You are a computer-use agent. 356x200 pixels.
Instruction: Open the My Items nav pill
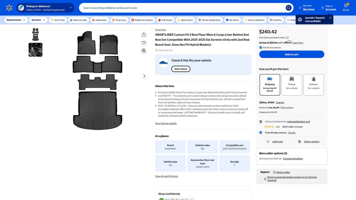(232, 20)
